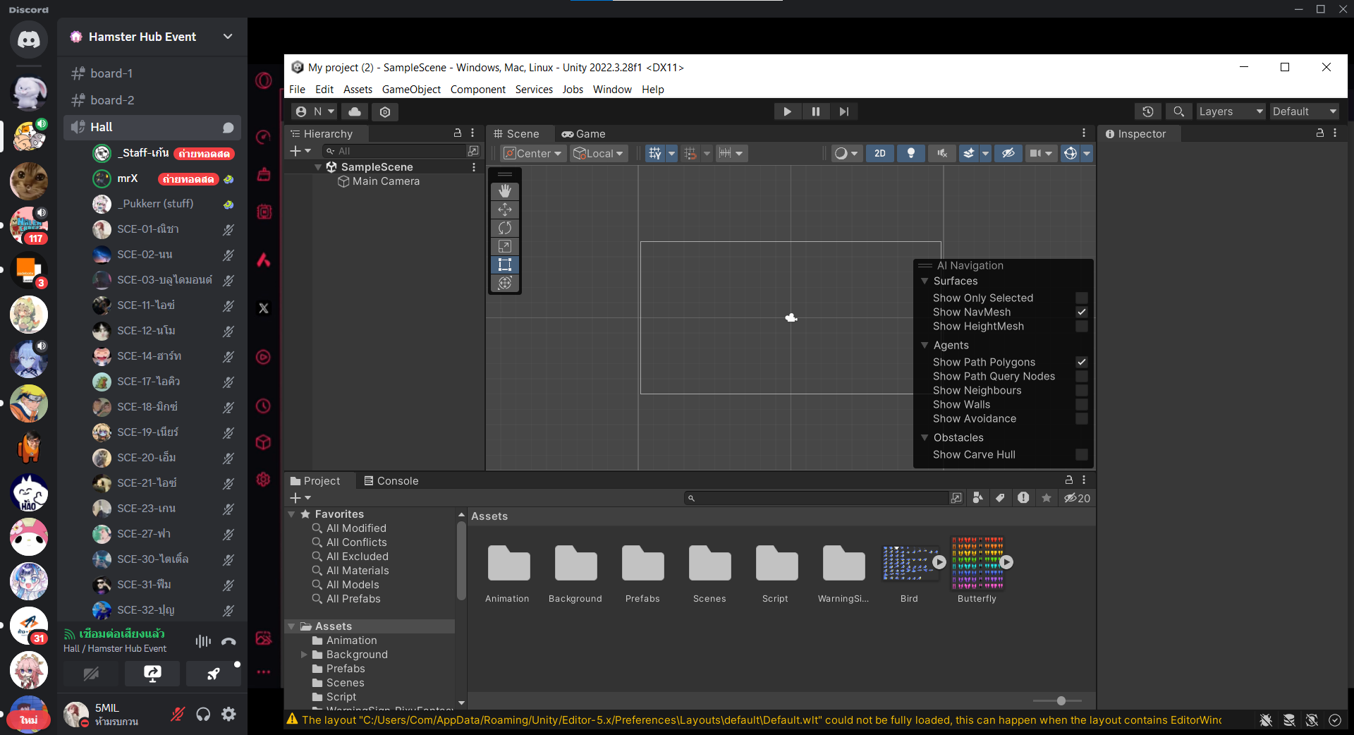Unmute scene audio in the Scene toolbar
The width and height of the screenshot is (1354, 735).
pos(941,153)
